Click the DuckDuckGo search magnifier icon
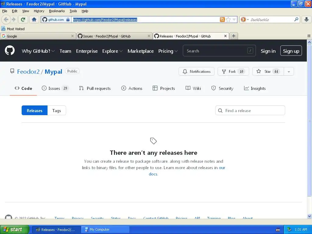This screenshot has width=312, height=234. click(x=296, y=19)
